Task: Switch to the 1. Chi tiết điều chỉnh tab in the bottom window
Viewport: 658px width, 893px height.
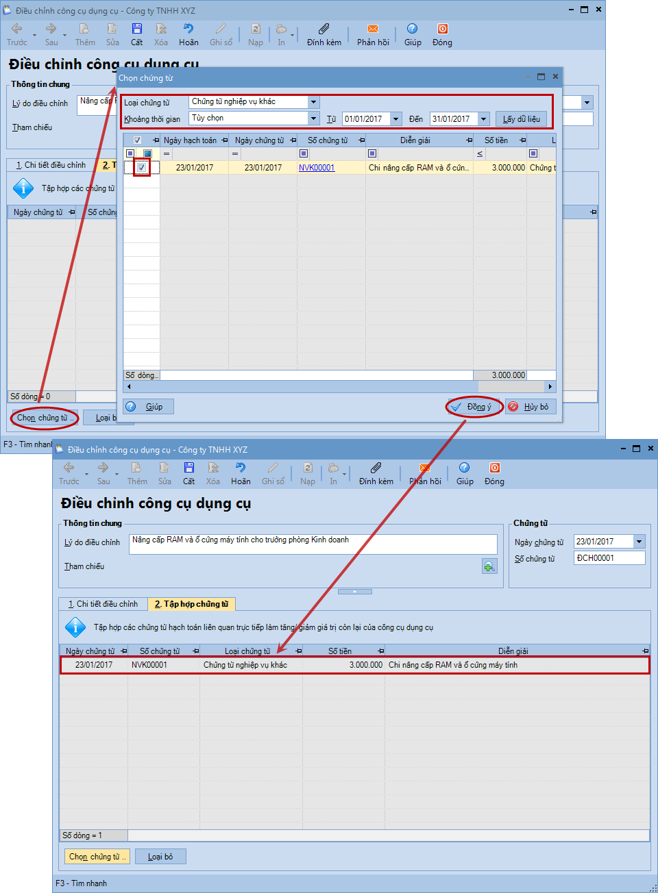Action: tap(103, 604)
